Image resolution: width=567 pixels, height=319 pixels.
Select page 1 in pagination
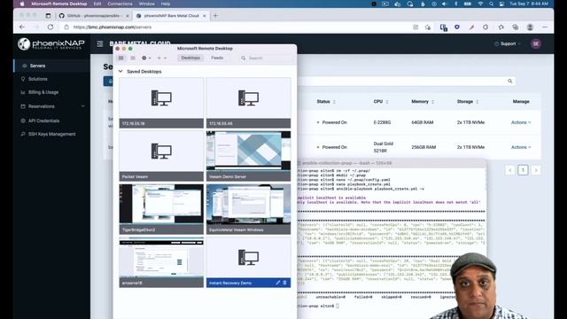tap(523, 170)
